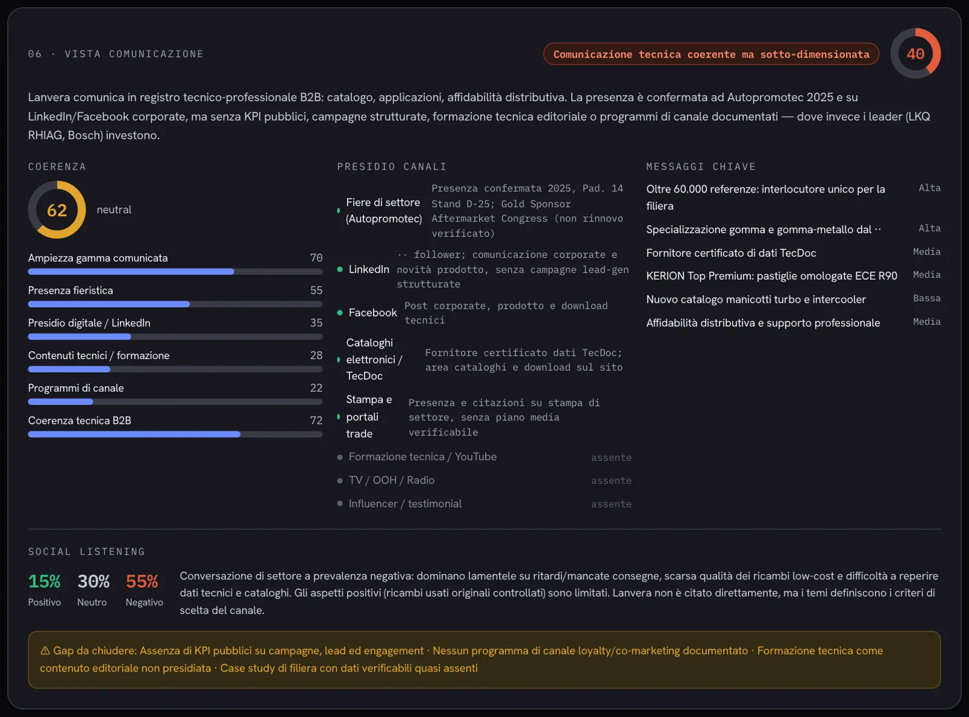The image size is (969, 717).
Task: Click the Coerenza tecnica B2B progress bar
Action: (175, 434)
